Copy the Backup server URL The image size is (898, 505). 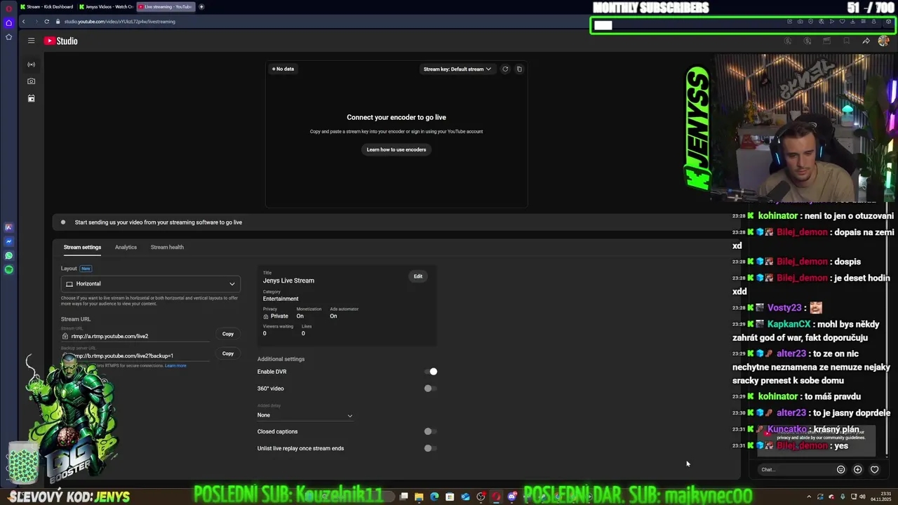click(228, 353)
